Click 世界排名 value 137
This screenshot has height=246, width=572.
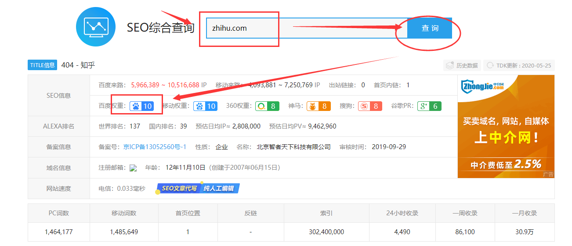[x=135, y=126]
